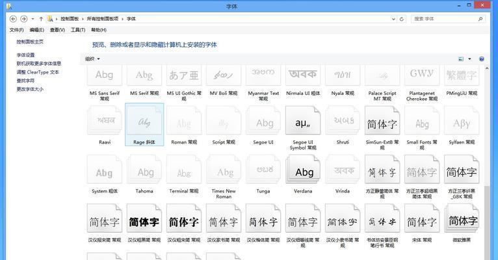Screen dimensions: 498x260
Task: Refresh the fonts folder view
Action: coord(401,19)
